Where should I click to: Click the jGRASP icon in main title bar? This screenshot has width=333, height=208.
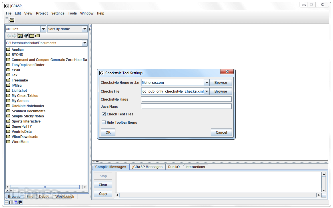pos(7,6)
